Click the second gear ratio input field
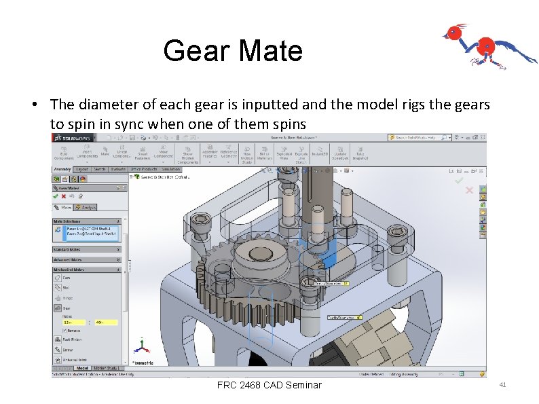 [106, 323]
